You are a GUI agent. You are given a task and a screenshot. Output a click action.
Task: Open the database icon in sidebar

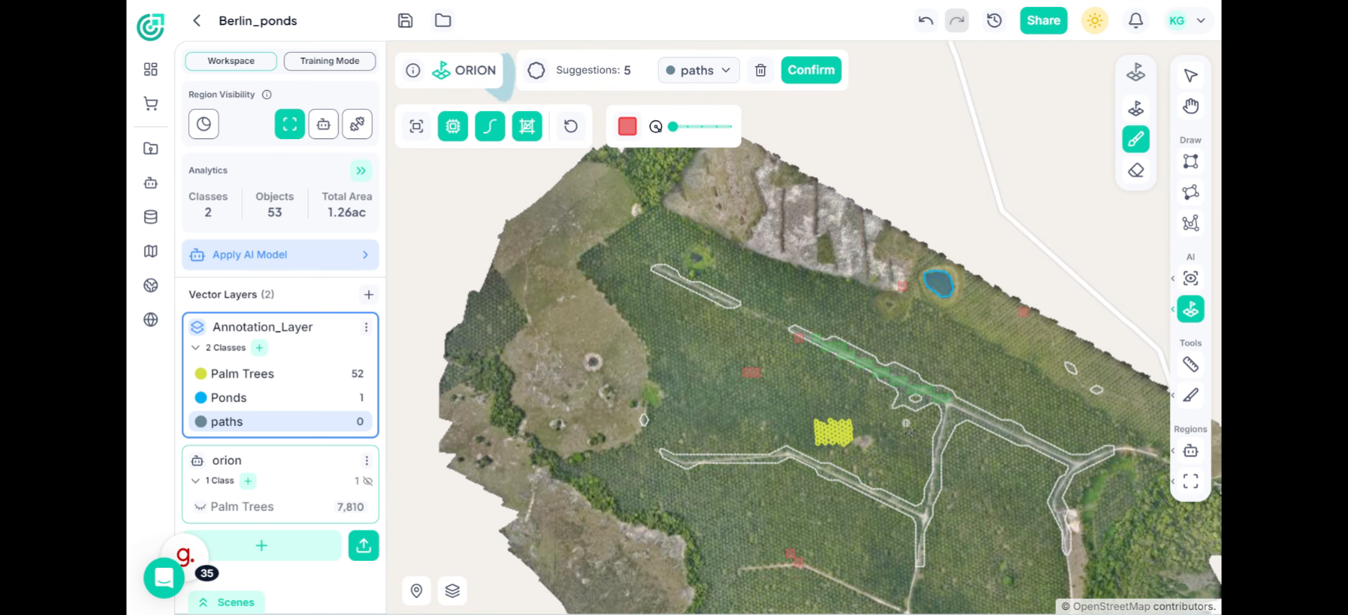[151, 218]
